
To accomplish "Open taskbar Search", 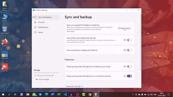I will click(x=9, y=95).
